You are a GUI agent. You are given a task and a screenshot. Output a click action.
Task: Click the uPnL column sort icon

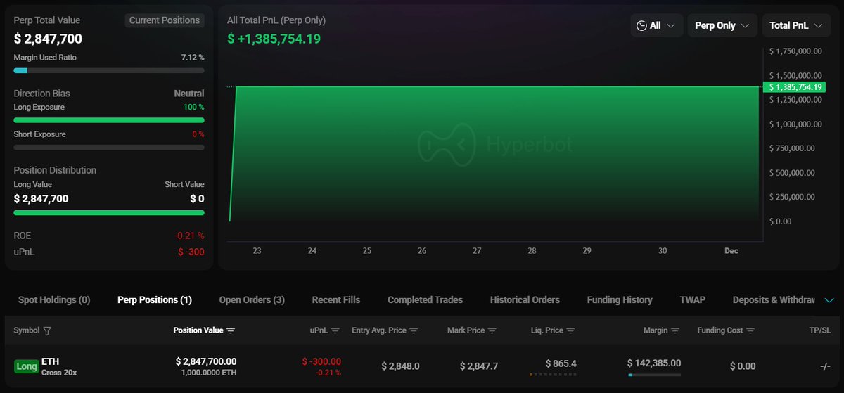click(335, 330)
